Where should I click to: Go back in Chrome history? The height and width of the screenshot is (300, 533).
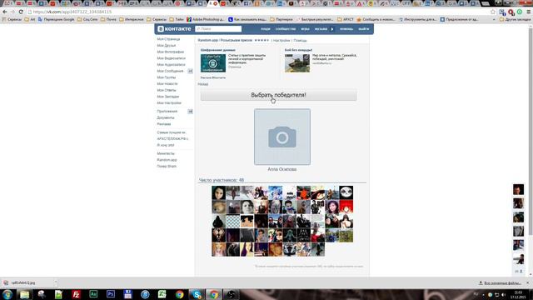tap(5, 12)
